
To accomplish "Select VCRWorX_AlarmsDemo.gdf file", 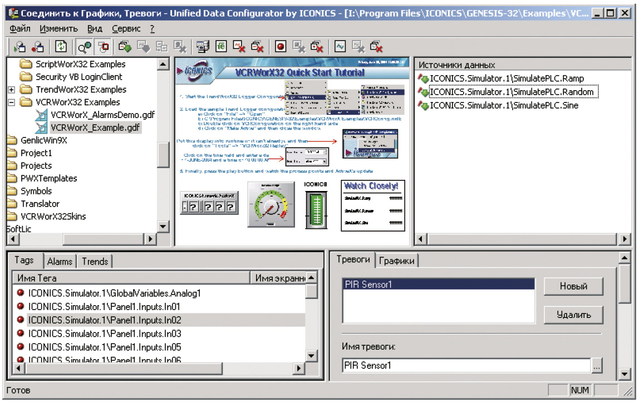I will tap(102, 115).
